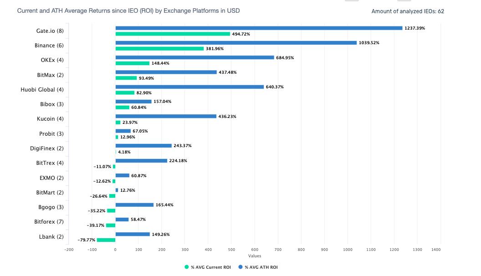Image resolution: width=481 pixels, height=276 pixels.
Task: Click the 'OKEx (4)' axis label
Action: (x=52, y=61)
